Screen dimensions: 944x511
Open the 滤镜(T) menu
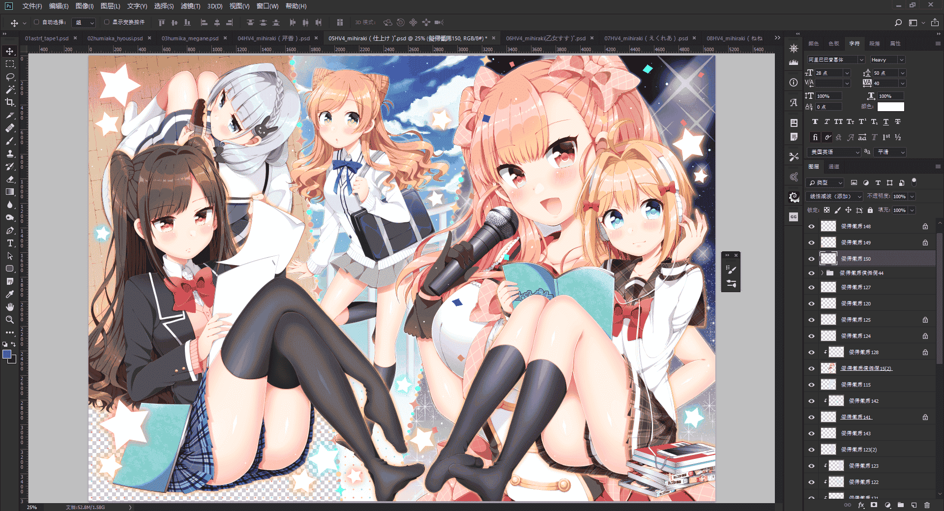pyautogui.click(x=190, y=6)
